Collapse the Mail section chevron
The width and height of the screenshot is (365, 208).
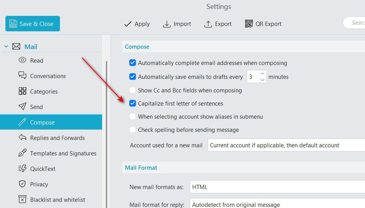6,47
